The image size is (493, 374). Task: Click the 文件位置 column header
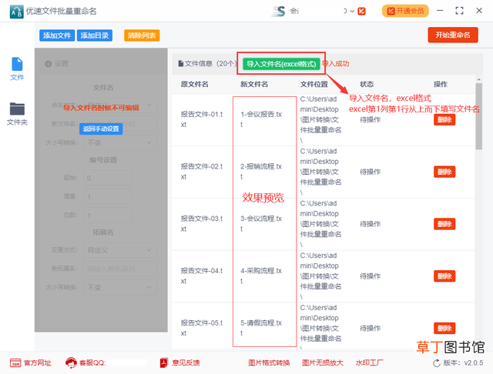pos(314,84)
